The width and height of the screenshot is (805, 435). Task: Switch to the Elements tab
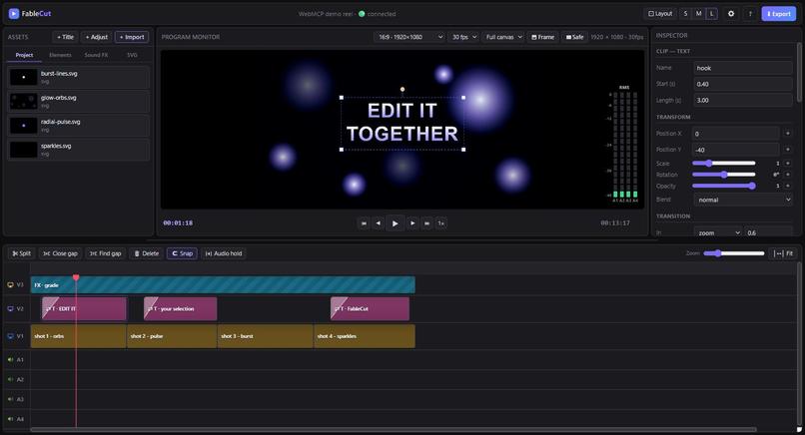click(60, 55)
